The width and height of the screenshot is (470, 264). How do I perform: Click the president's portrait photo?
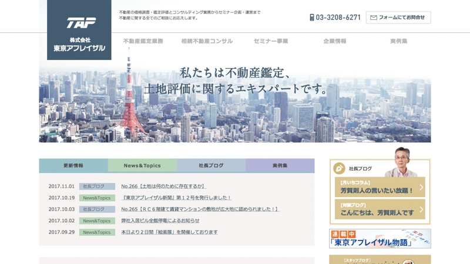point(401,162)
